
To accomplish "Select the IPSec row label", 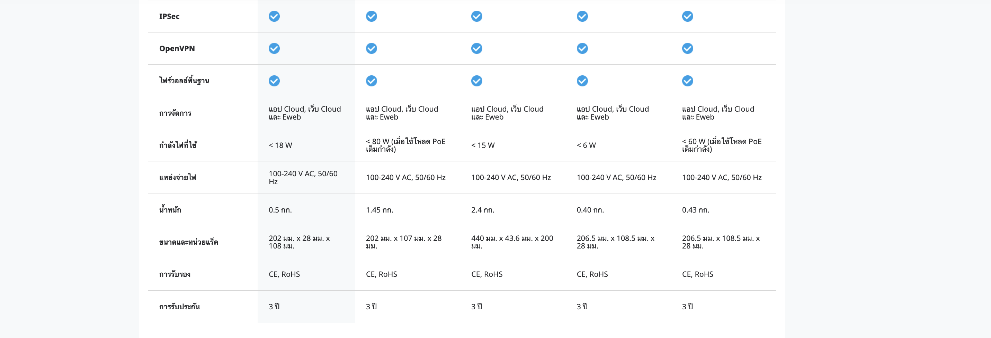I will (169, 17).
